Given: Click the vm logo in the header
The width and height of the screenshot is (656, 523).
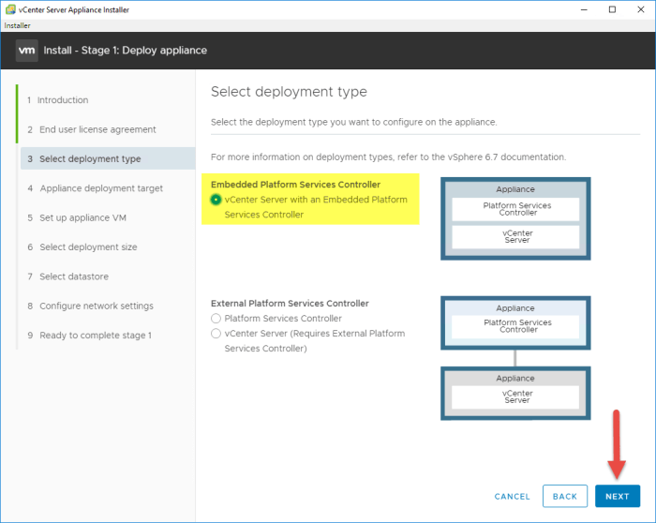Looking at the screenshot, I should 27,51.
